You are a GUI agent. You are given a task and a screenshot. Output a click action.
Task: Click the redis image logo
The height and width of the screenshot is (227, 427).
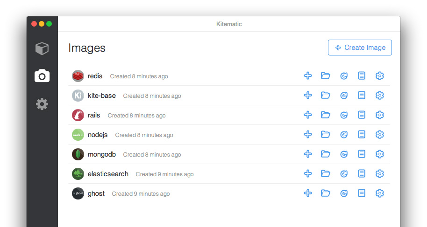tap(78, 76)
